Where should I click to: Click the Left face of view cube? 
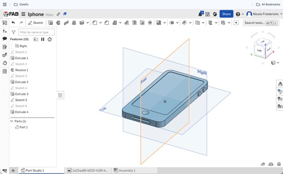(x=260, y=50)
